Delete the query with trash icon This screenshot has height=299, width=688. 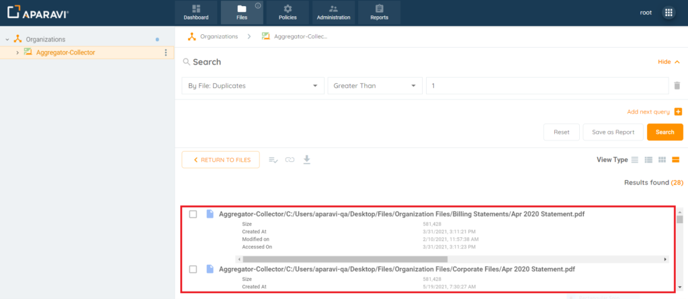(x=677, y=85)
